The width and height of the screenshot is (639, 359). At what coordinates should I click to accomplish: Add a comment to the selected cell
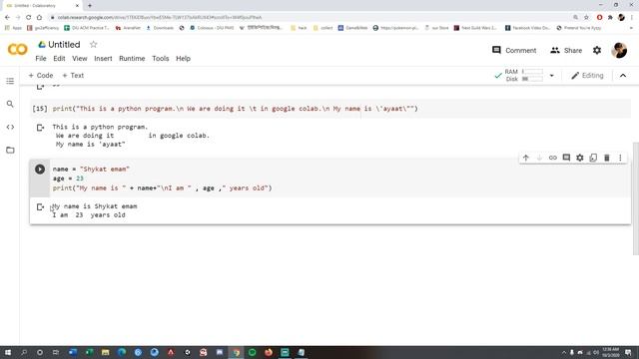pyautogui.click(x=566, y=158)
